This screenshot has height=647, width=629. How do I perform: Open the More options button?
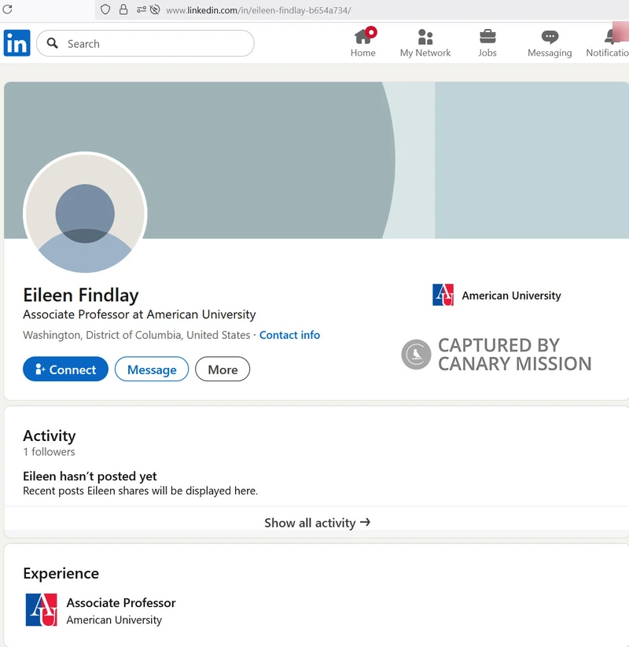pos(223,369)
